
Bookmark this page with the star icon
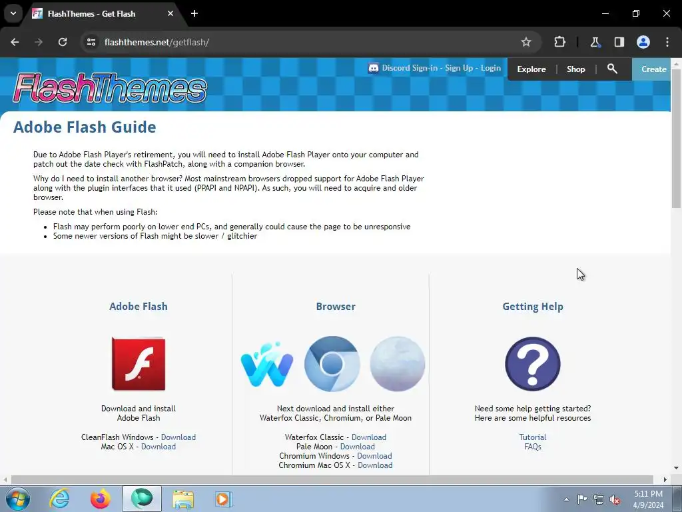pyautogui.click(x=526, y=42)
